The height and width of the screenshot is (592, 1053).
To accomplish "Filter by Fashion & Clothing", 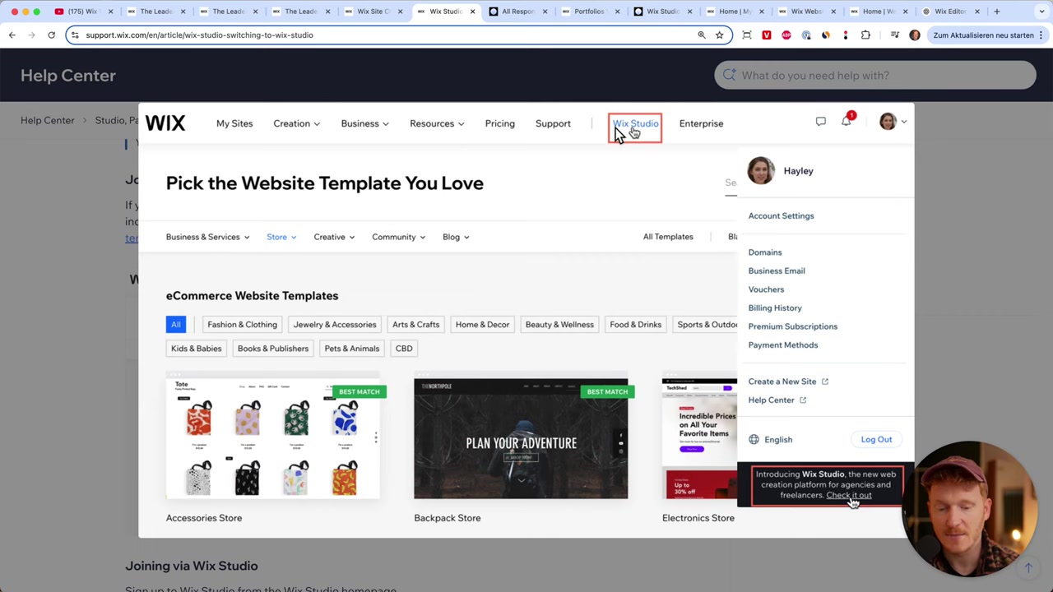I will point(242,325).
